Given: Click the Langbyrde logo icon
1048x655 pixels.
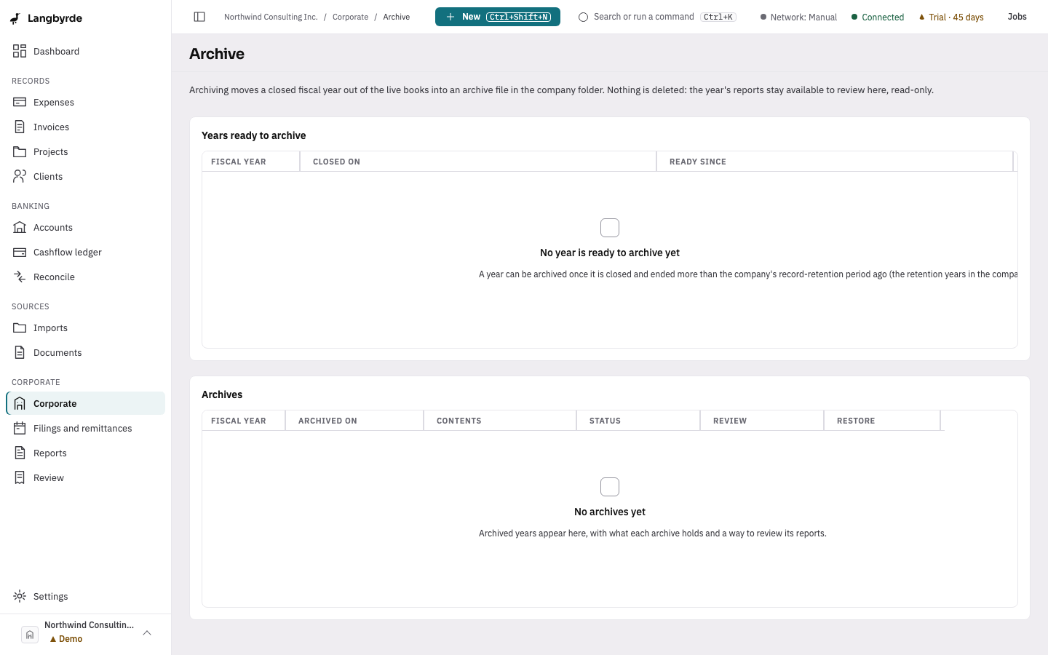Looking at the screenshot, I should [15, 18].
